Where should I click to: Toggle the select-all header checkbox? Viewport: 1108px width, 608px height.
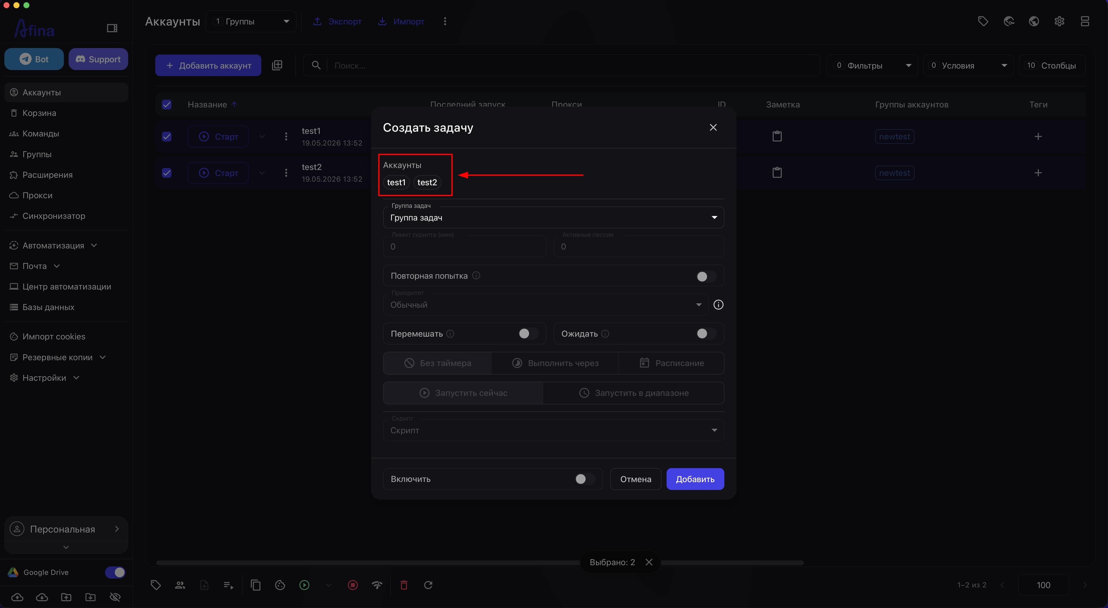click(166, 104)
